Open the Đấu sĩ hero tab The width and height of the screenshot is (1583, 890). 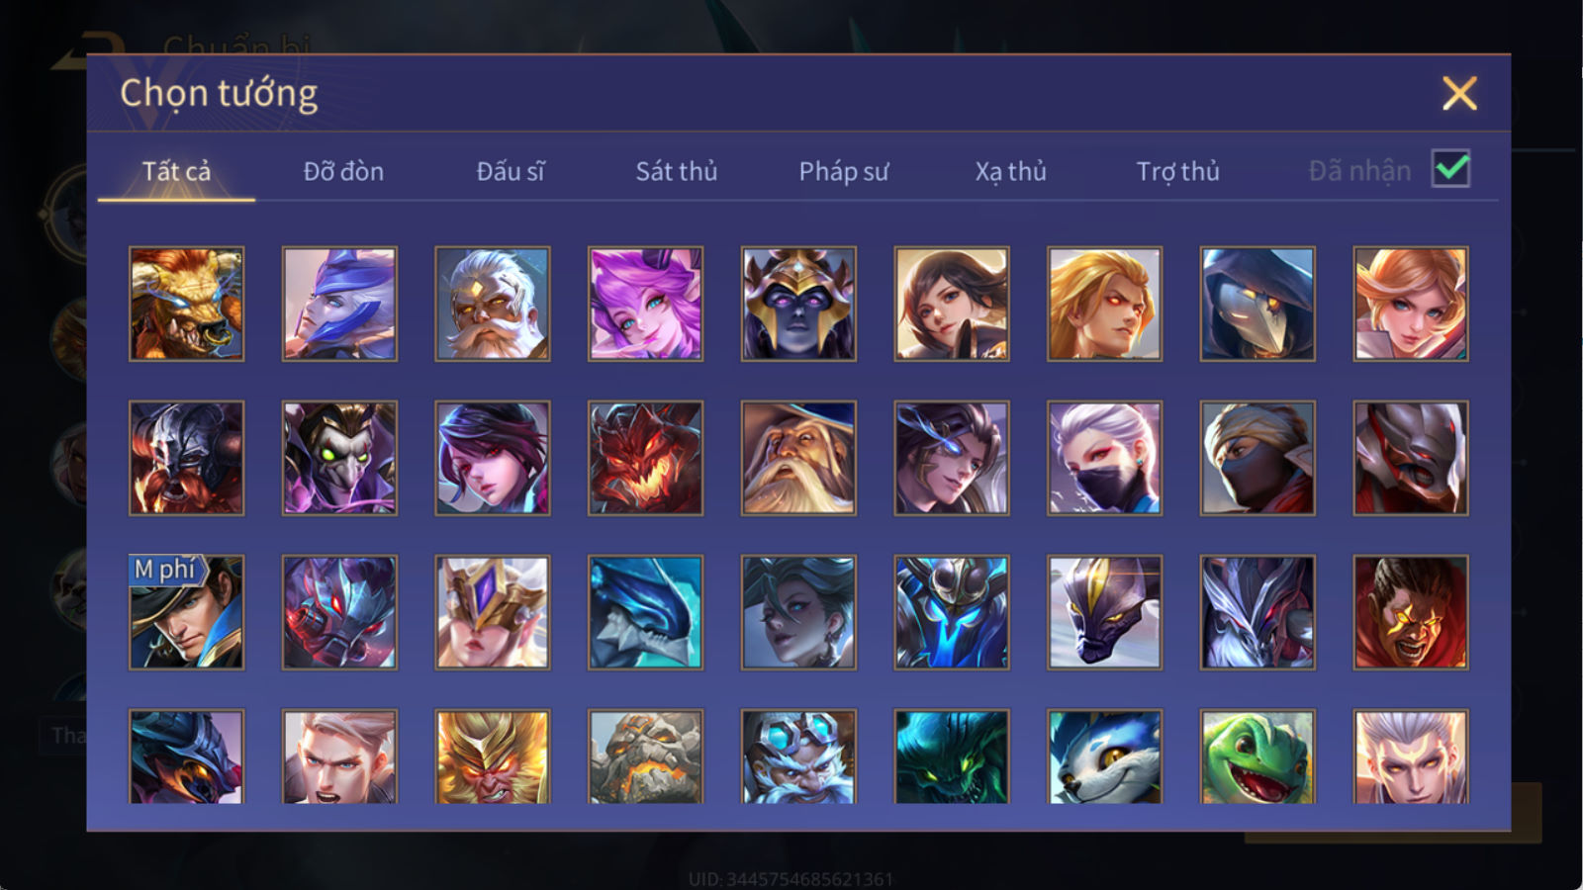point(511,171)
